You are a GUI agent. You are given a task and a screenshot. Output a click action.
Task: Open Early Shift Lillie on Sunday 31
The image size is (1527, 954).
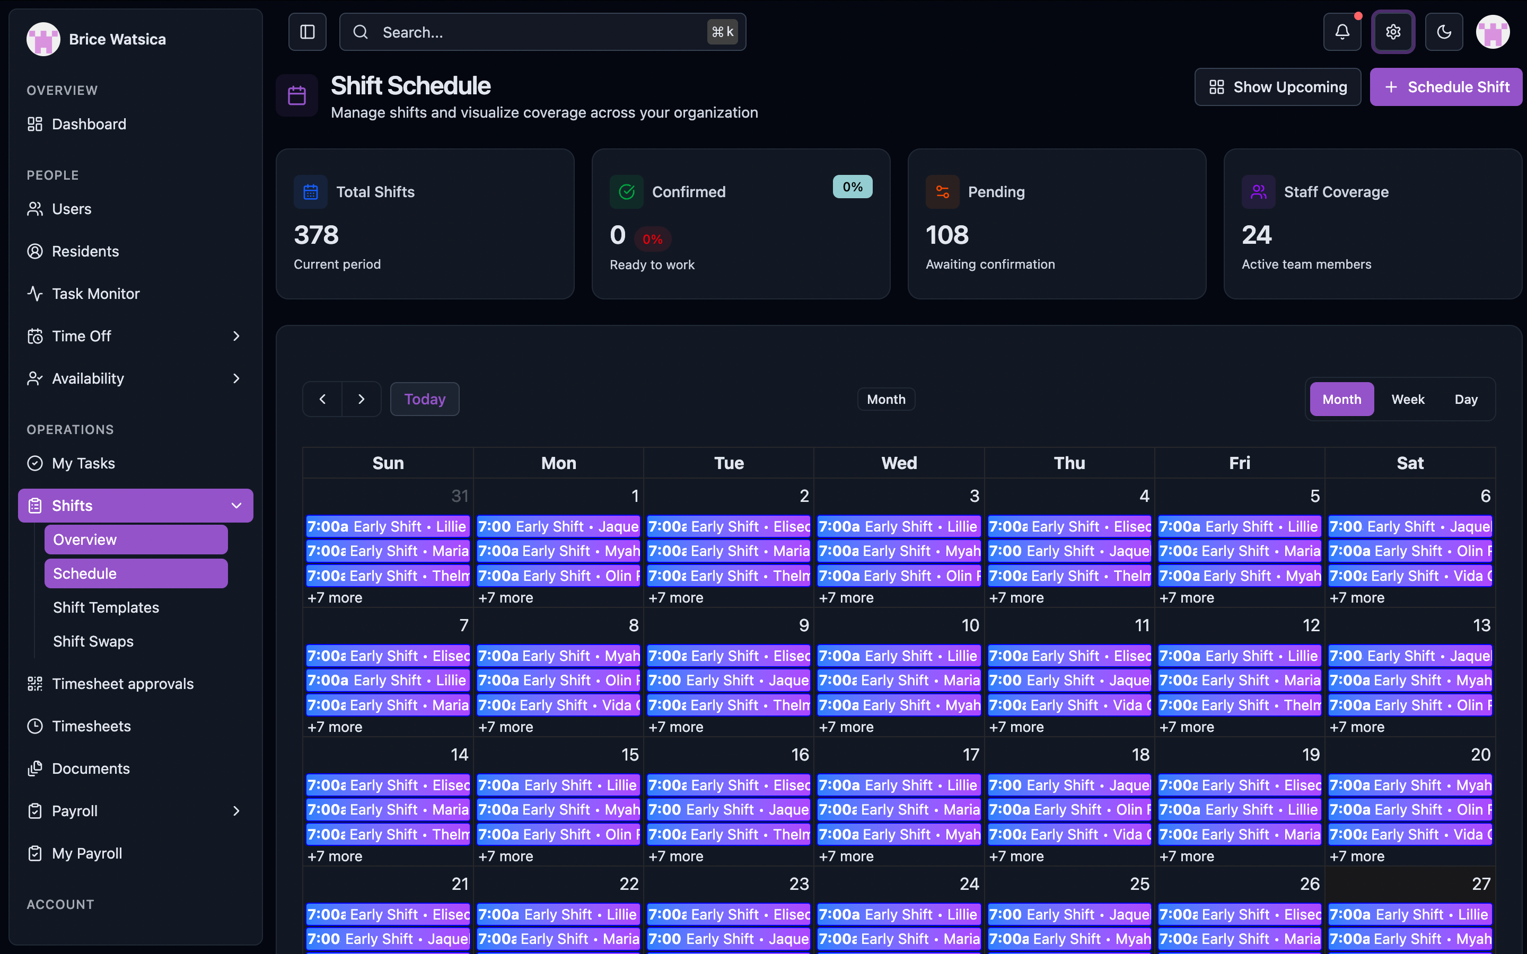[x=388, y=526]
